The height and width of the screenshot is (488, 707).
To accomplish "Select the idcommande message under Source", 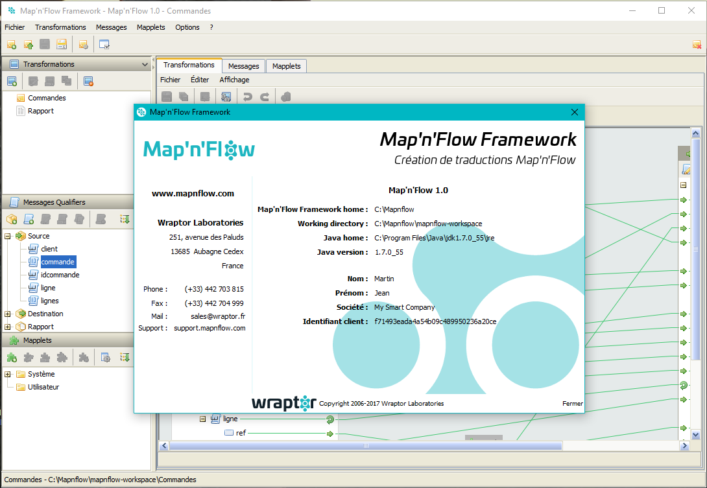I will coord(60,275).
